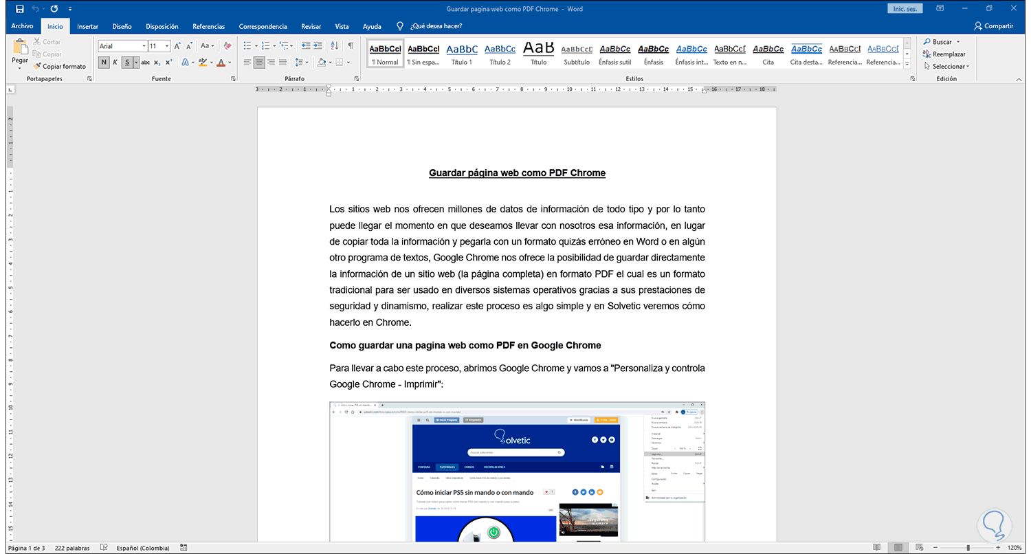Image resolution: width=1031 pixels, height=554 pixels.
Task: Apply subscript formatting
Action: tap(157, 63)
